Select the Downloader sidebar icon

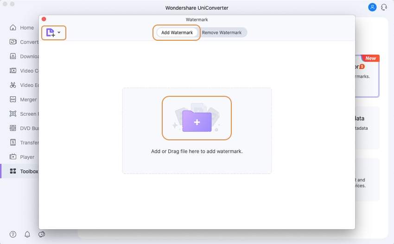click(13, 56)
